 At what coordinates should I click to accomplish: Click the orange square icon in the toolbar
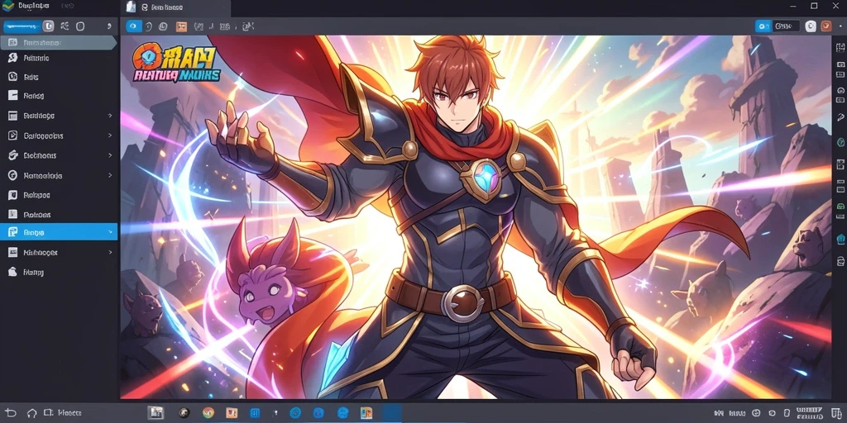[x=181, y=26]
